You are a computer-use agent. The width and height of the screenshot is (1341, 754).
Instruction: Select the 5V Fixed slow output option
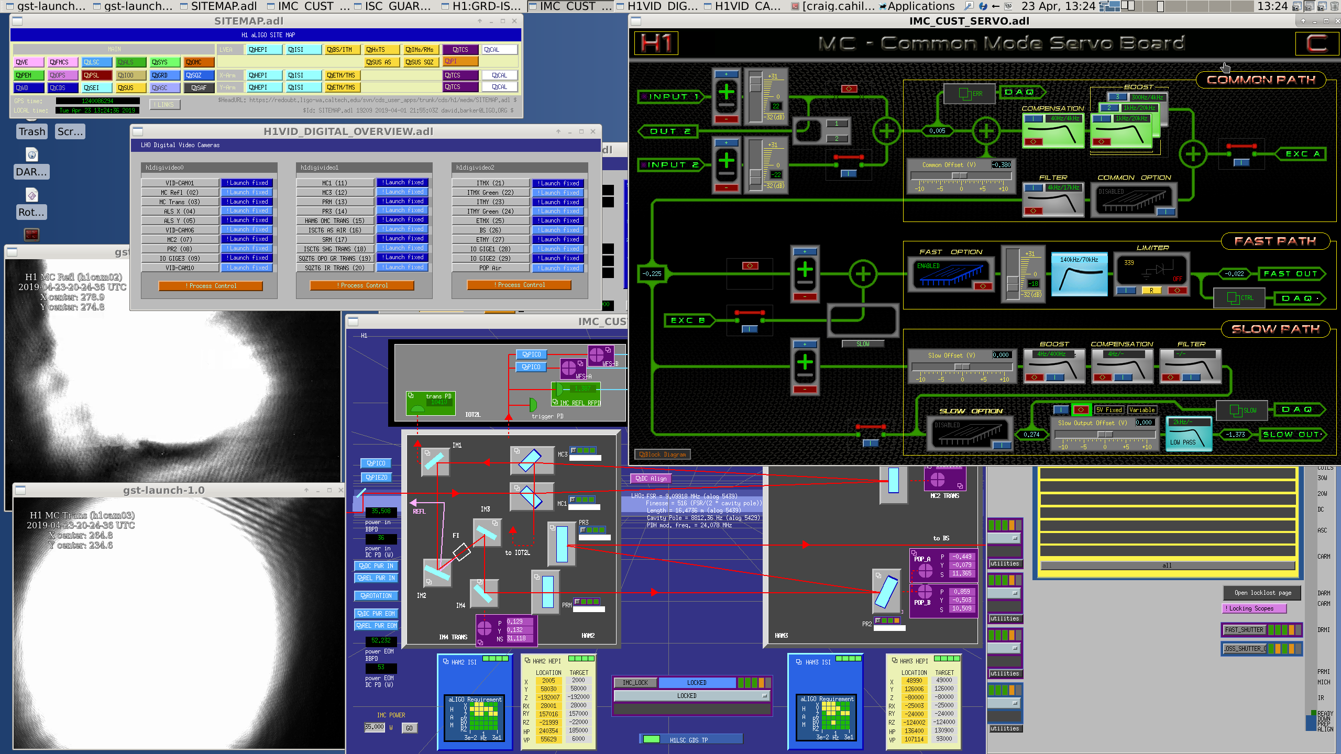pyautogui.click(x=1109, y=410)
